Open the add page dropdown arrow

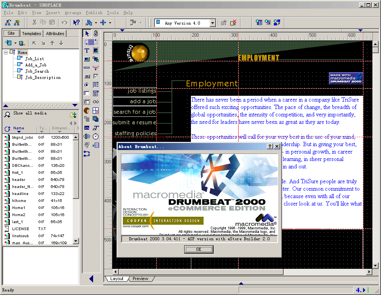pyautogui.click(x=15, y=43)
